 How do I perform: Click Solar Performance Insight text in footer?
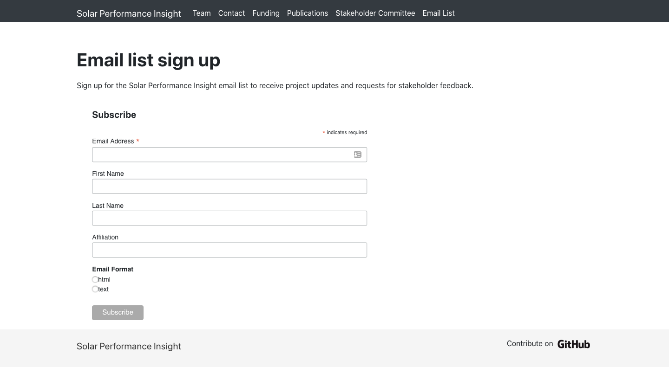pyautogui.click(x=129, y=346)
